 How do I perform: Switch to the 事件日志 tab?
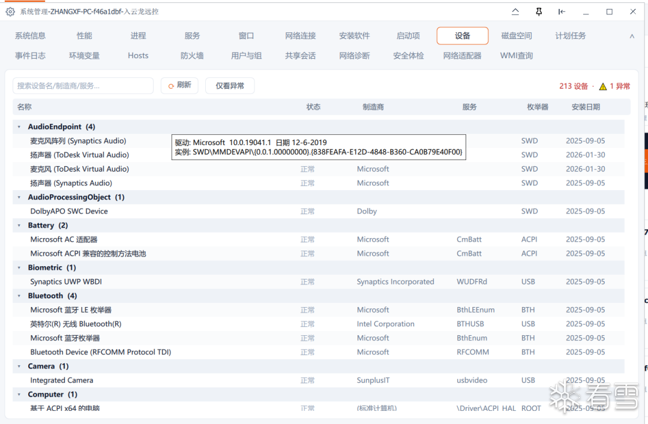[x=30, y=55]
